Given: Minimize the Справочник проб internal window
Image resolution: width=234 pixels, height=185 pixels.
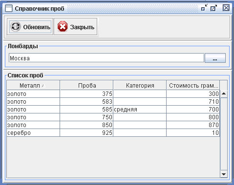Looking at the screenshot, I should point(204,8).
